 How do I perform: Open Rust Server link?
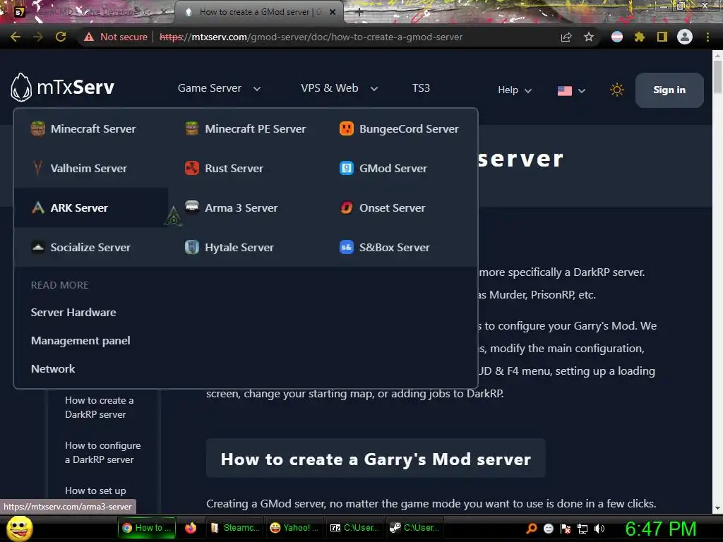(234, 168)
